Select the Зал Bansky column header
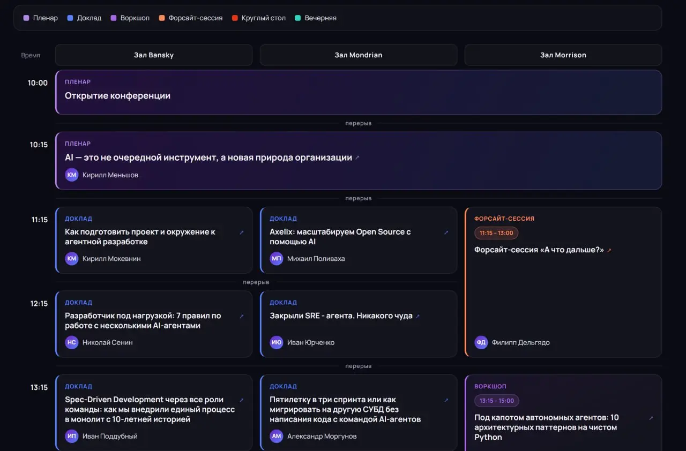The height and width of the screenshot is (451, 686). 154,55
